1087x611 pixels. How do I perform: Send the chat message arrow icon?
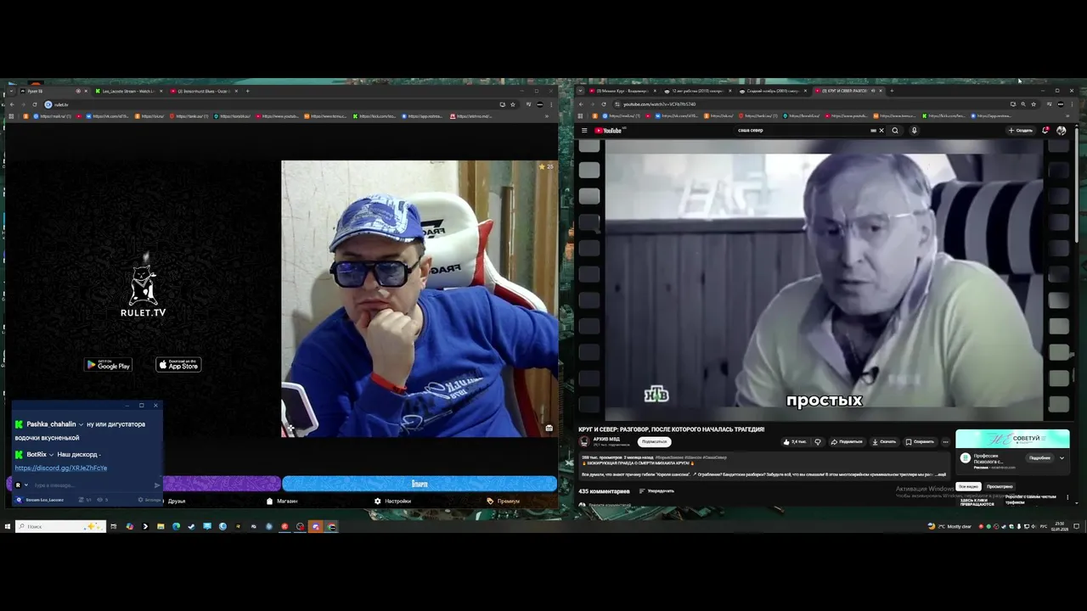[x=157, y=485]
